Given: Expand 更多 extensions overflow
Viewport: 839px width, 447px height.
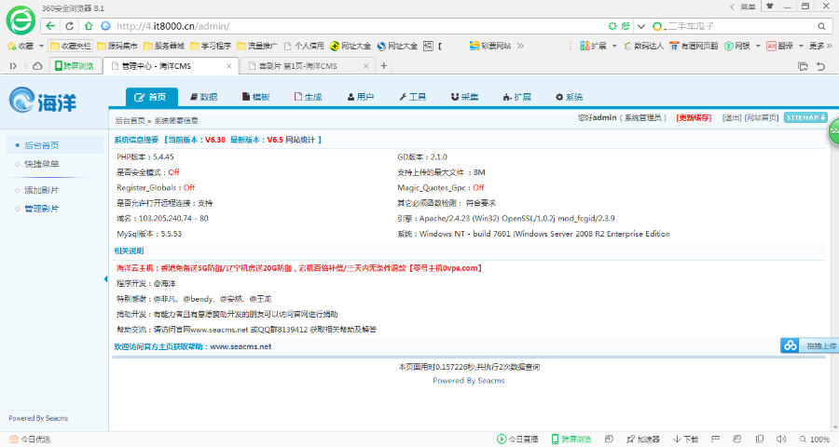Looking at the screenshot, I should pyautogui.click(x=820, y=46).
